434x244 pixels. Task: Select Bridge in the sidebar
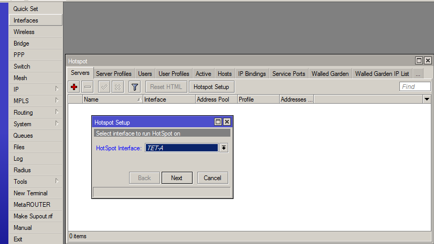(x=36, y=43)
